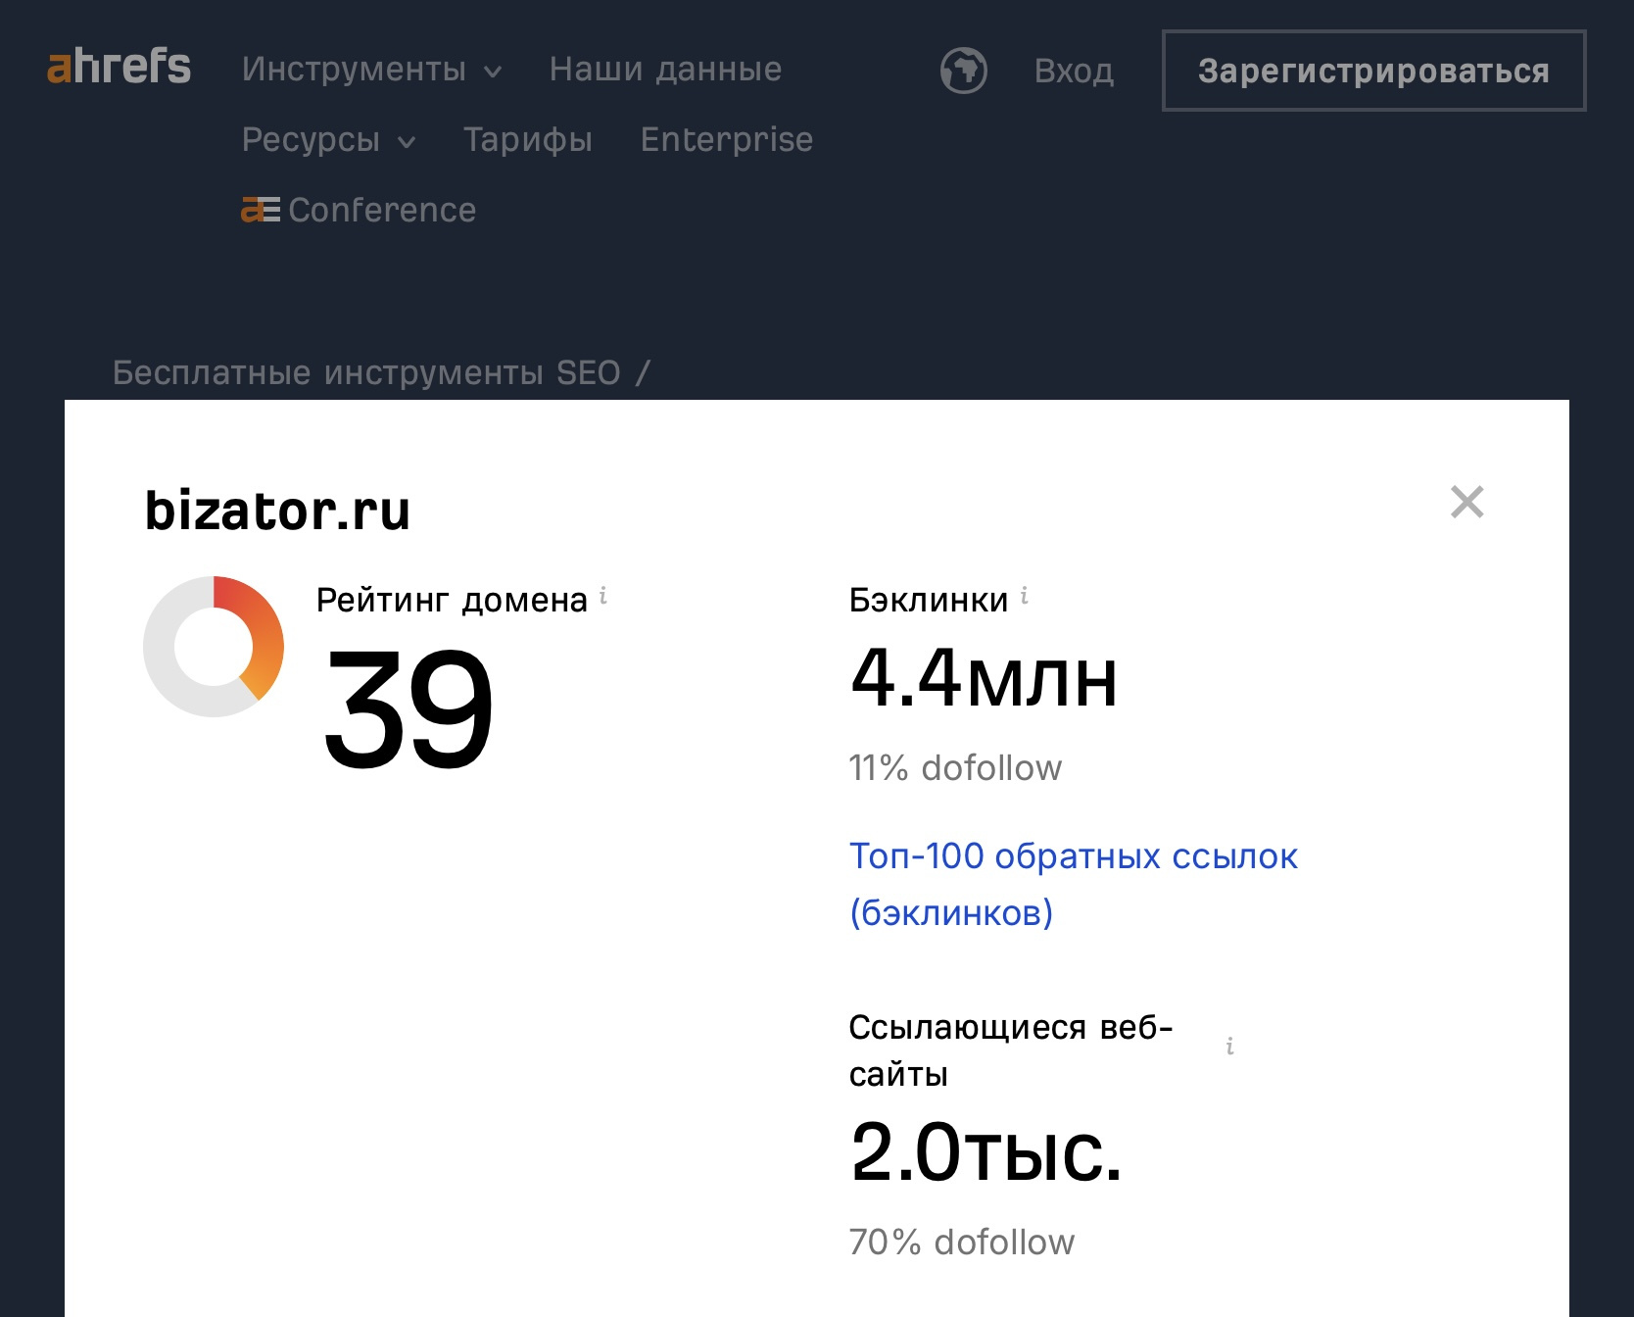Image resolution: width=1634 pixels, height=1317 pixels.
Task: Click the 70% dofollow text
Action: pyautogui.click(x=962, y=1243)
